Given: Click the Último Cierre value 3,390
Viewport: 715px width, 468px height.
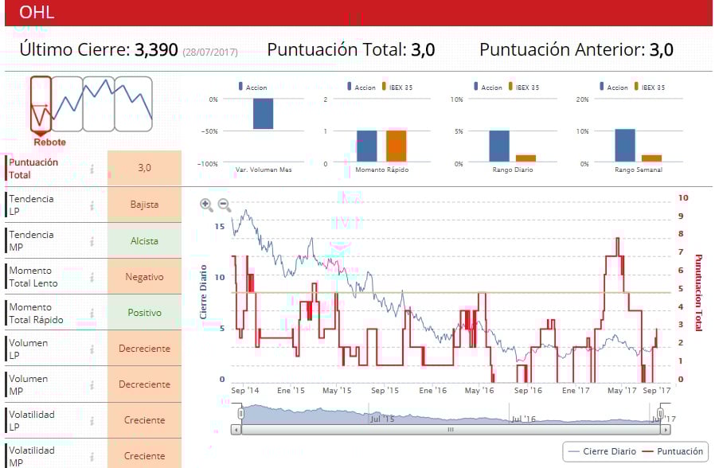Looking at the screenshot, I should click(156, 49).
